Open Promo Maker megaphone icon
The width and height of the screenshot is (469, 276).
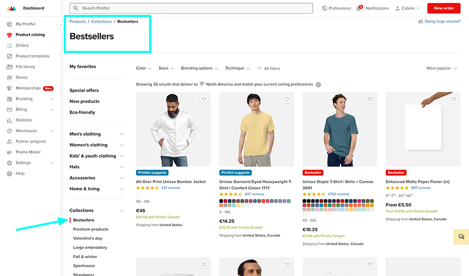coord(9,152)
